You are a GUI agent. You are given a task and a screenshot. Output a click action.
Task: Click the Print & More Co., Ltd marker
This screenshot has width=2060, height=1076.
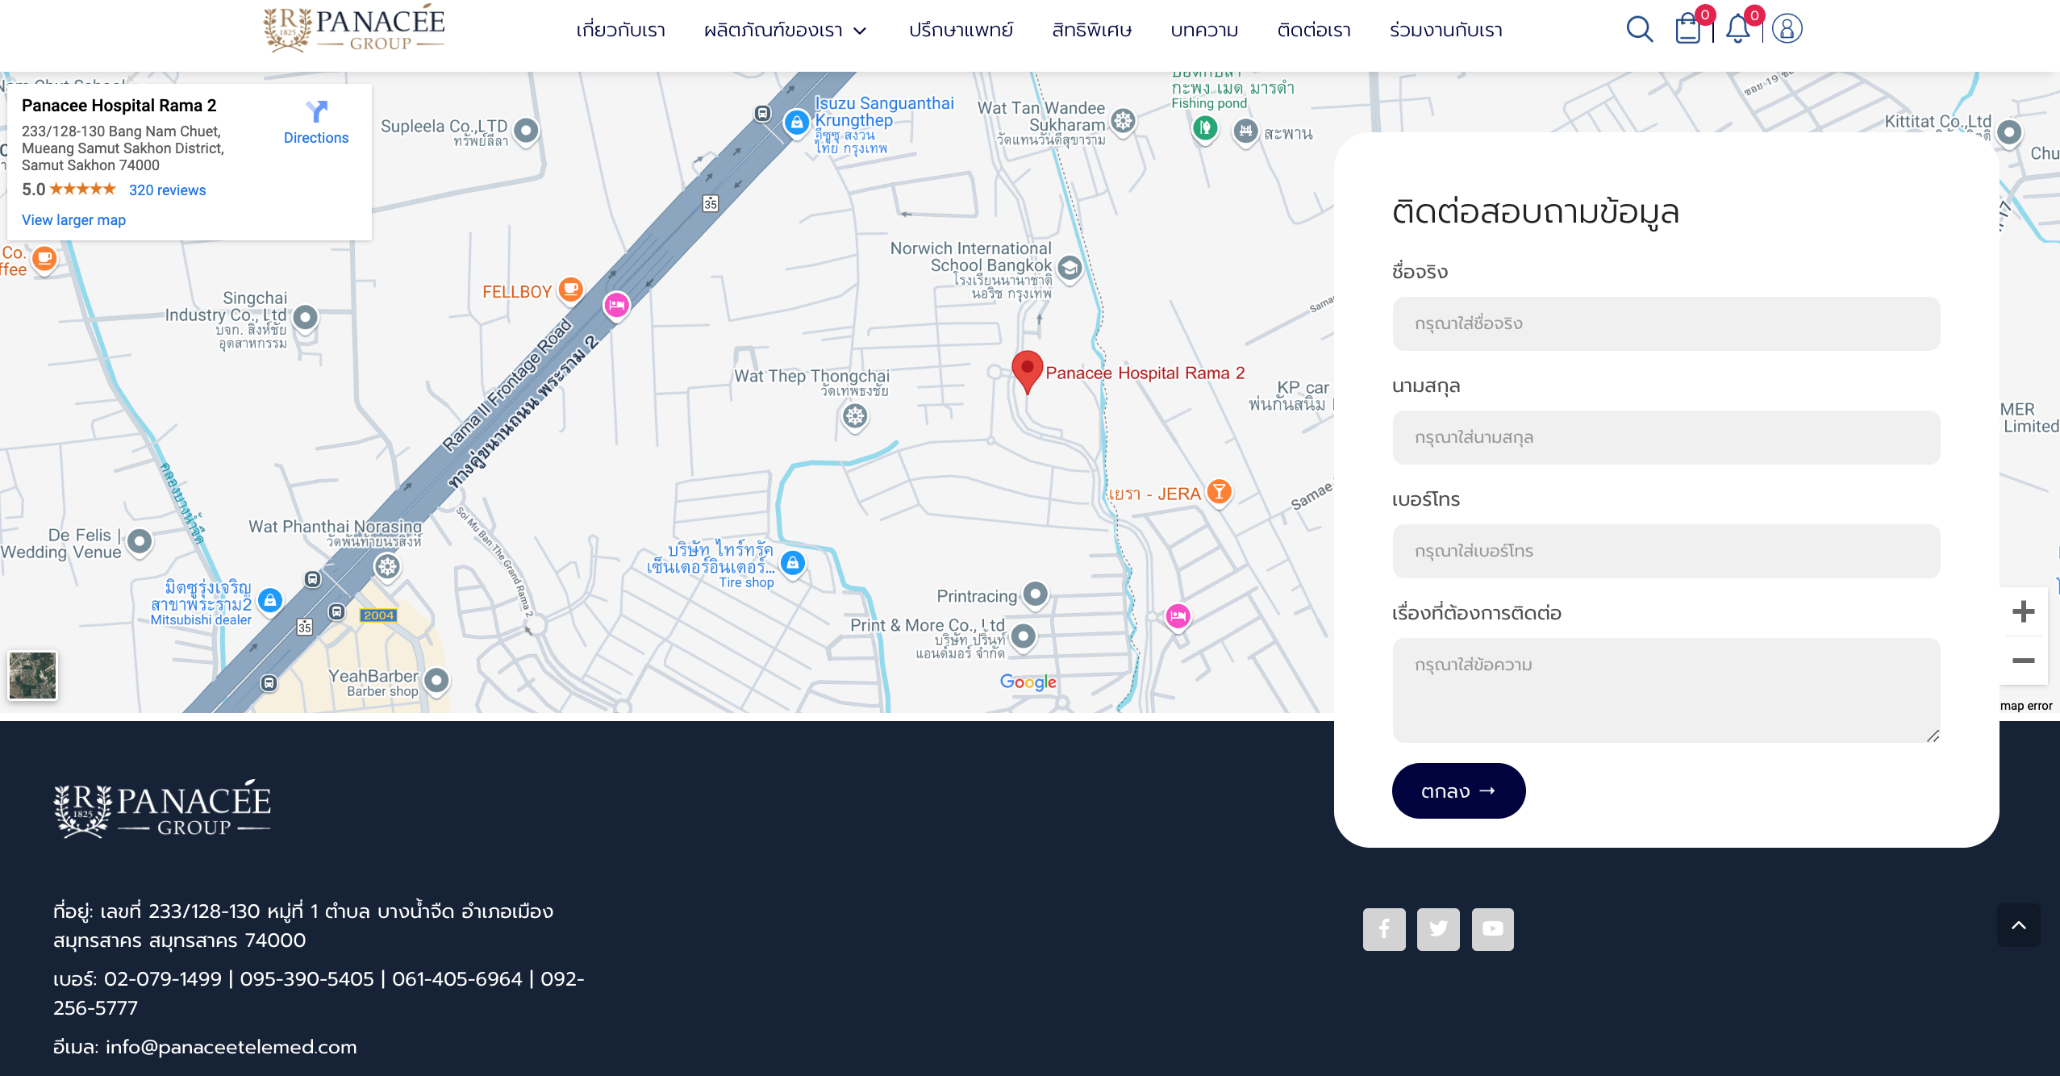1023,636
